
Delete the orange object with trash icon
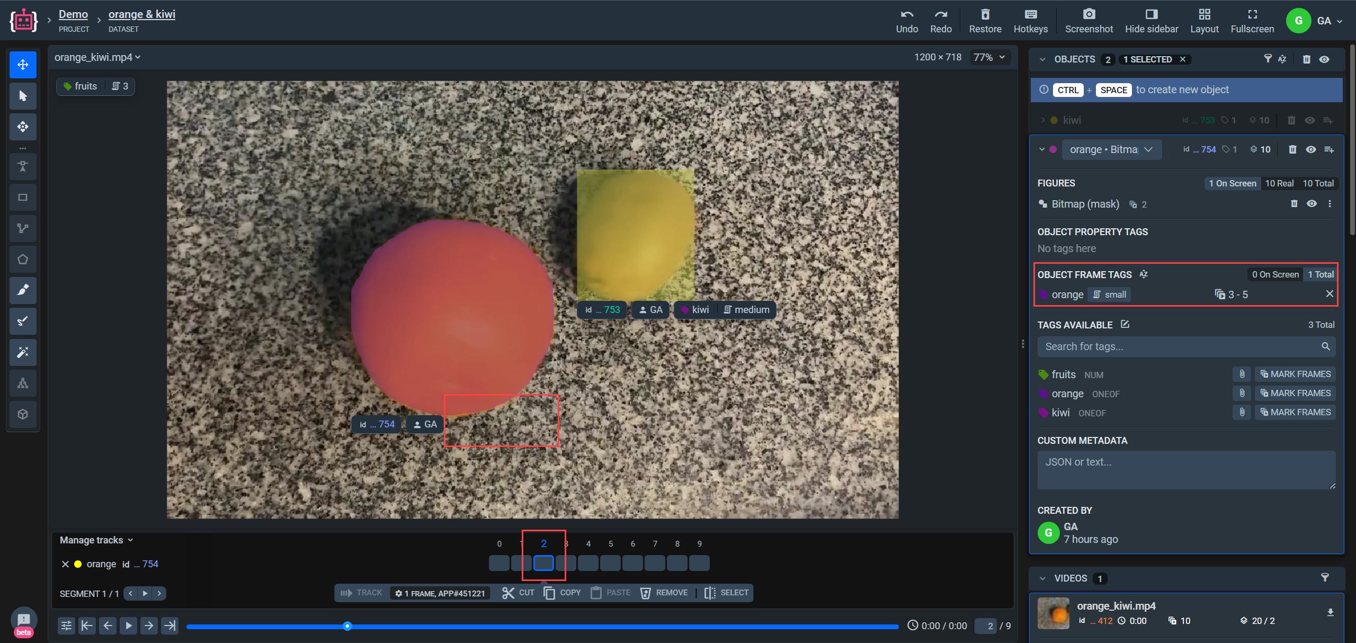pyautogui.click(x=1292, y=149)
